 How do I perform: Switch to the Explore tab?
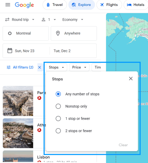click(82, 5)
